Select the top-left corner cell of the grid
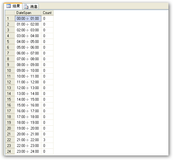 coord(10,13)
